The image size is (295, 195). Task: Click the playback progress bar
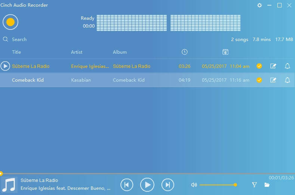(x=147, y=174)
